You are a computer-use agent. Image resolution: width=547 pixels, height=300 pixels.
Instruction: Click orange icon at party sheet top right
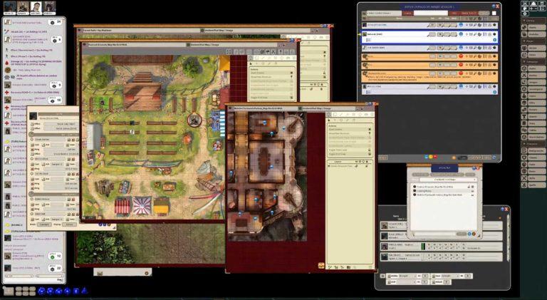point(500,218)
